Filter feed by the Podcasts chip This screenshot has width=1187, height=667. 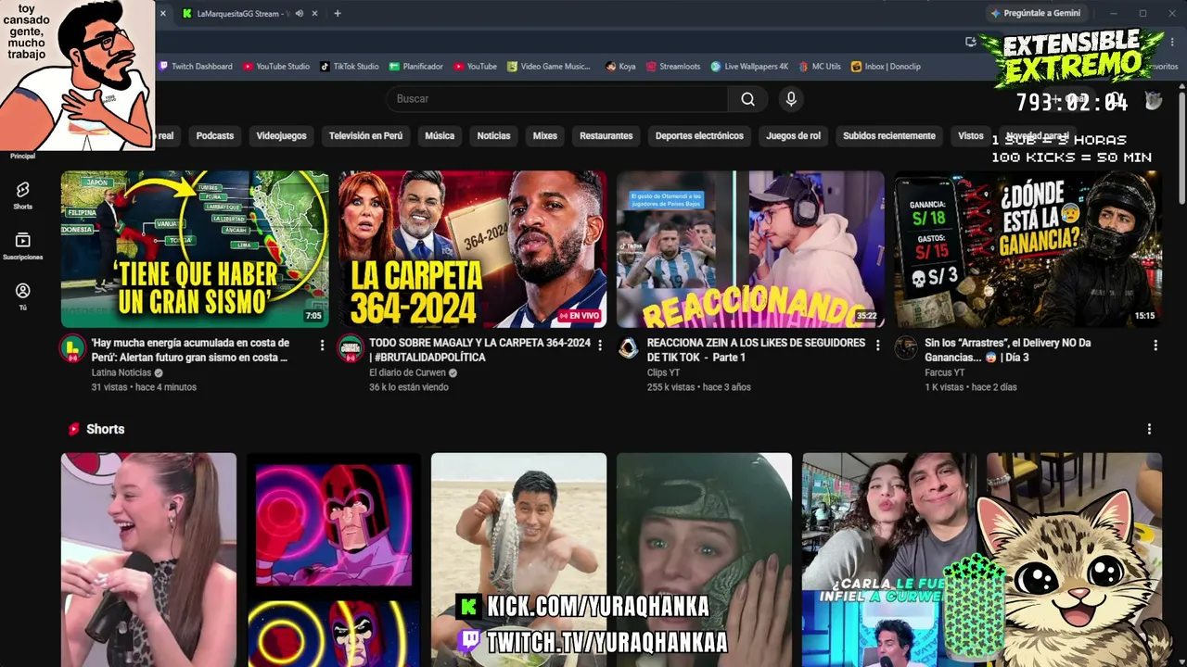215,135
